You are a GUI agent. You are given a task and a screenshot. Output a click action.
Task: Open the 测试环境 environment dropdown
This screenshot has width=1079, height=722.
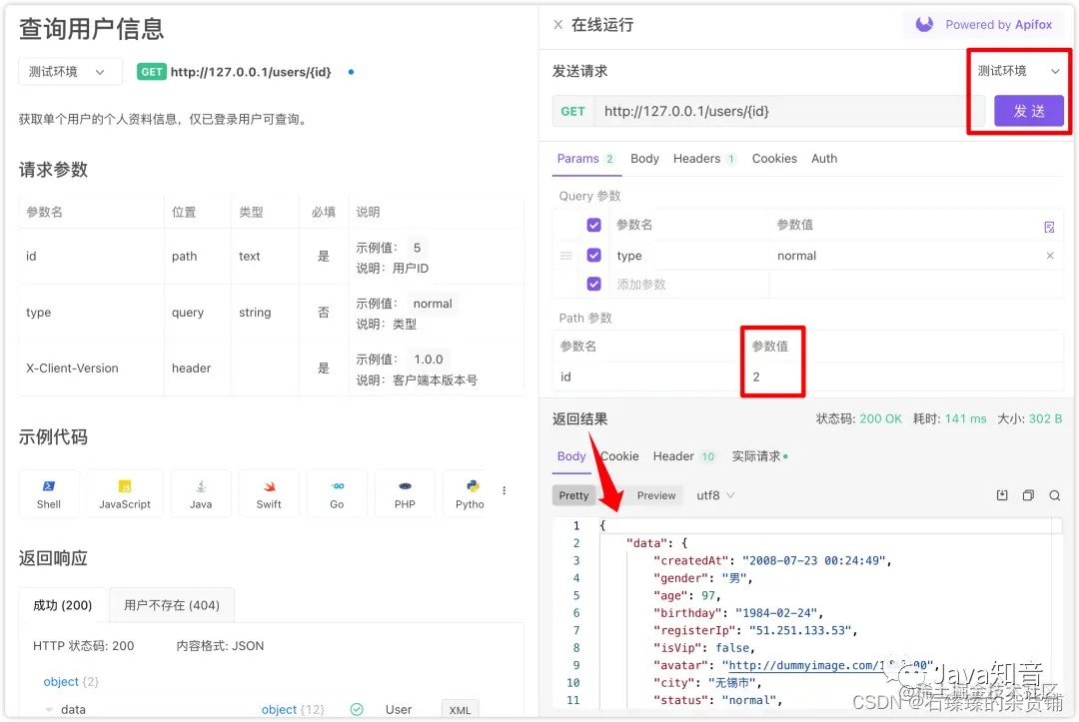[1016, 70]
